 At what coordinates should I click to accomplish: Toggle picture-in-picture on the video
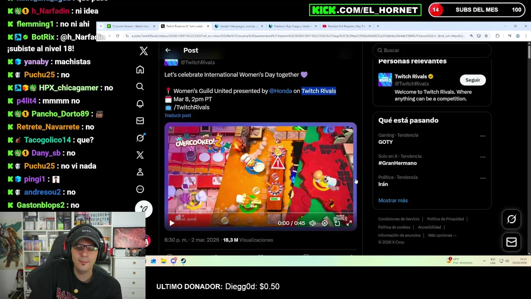coord(337,223)
